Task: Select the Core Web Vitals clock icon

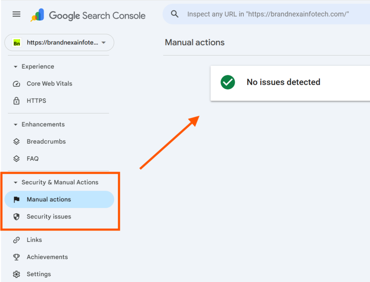Action: [x=17, y=83]
